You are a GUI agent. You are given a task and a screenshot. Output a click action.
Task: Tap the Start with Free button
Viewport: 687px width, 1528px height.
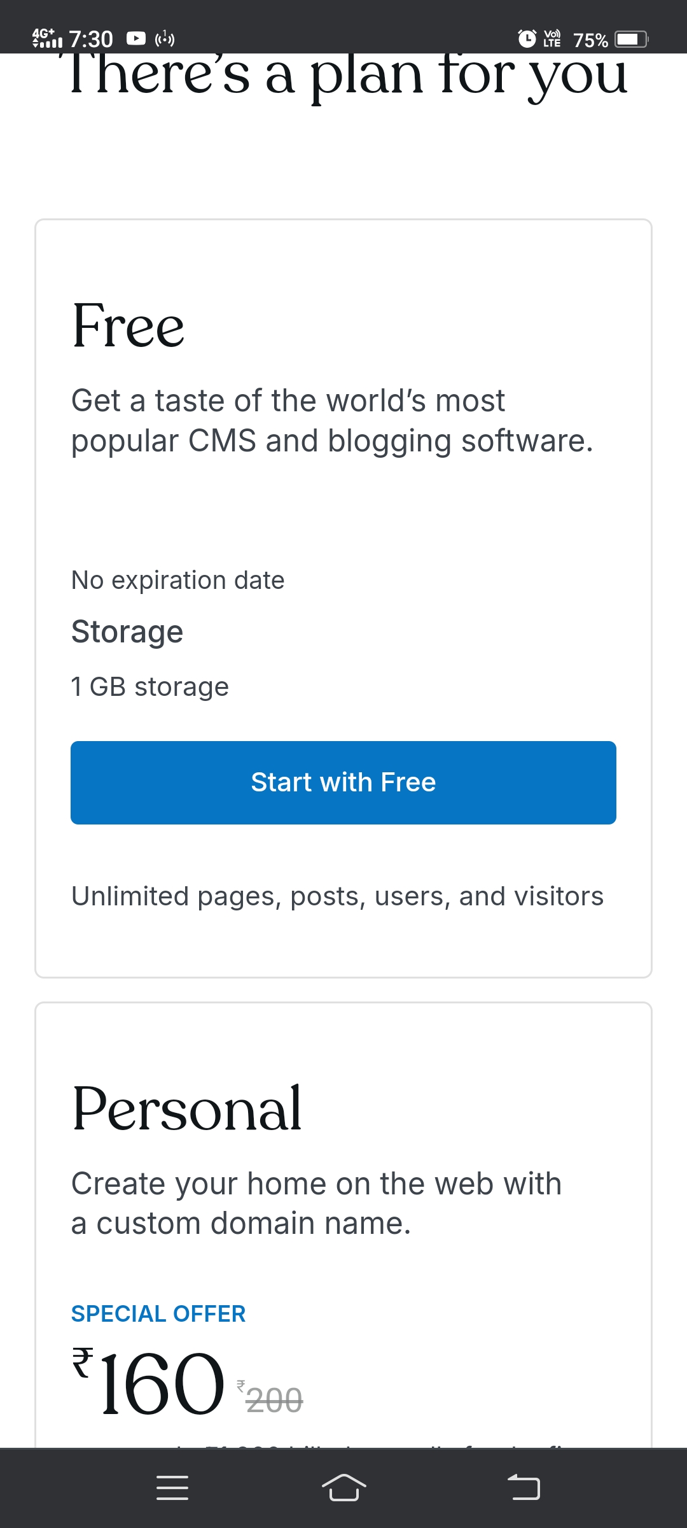point(343,782)
